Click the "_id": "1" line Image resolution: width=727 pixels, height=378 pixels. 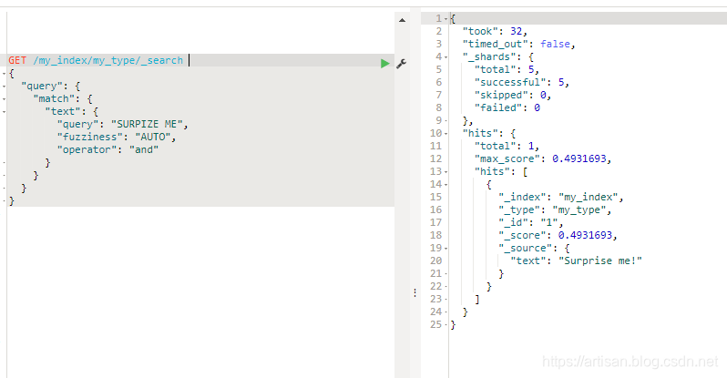(531, 222)
